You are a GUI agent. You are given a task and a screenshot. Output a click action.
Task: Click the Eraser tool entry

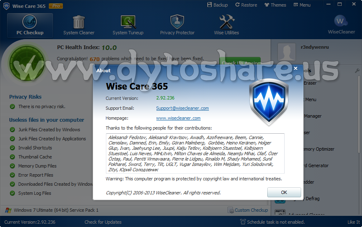[310, 83]
